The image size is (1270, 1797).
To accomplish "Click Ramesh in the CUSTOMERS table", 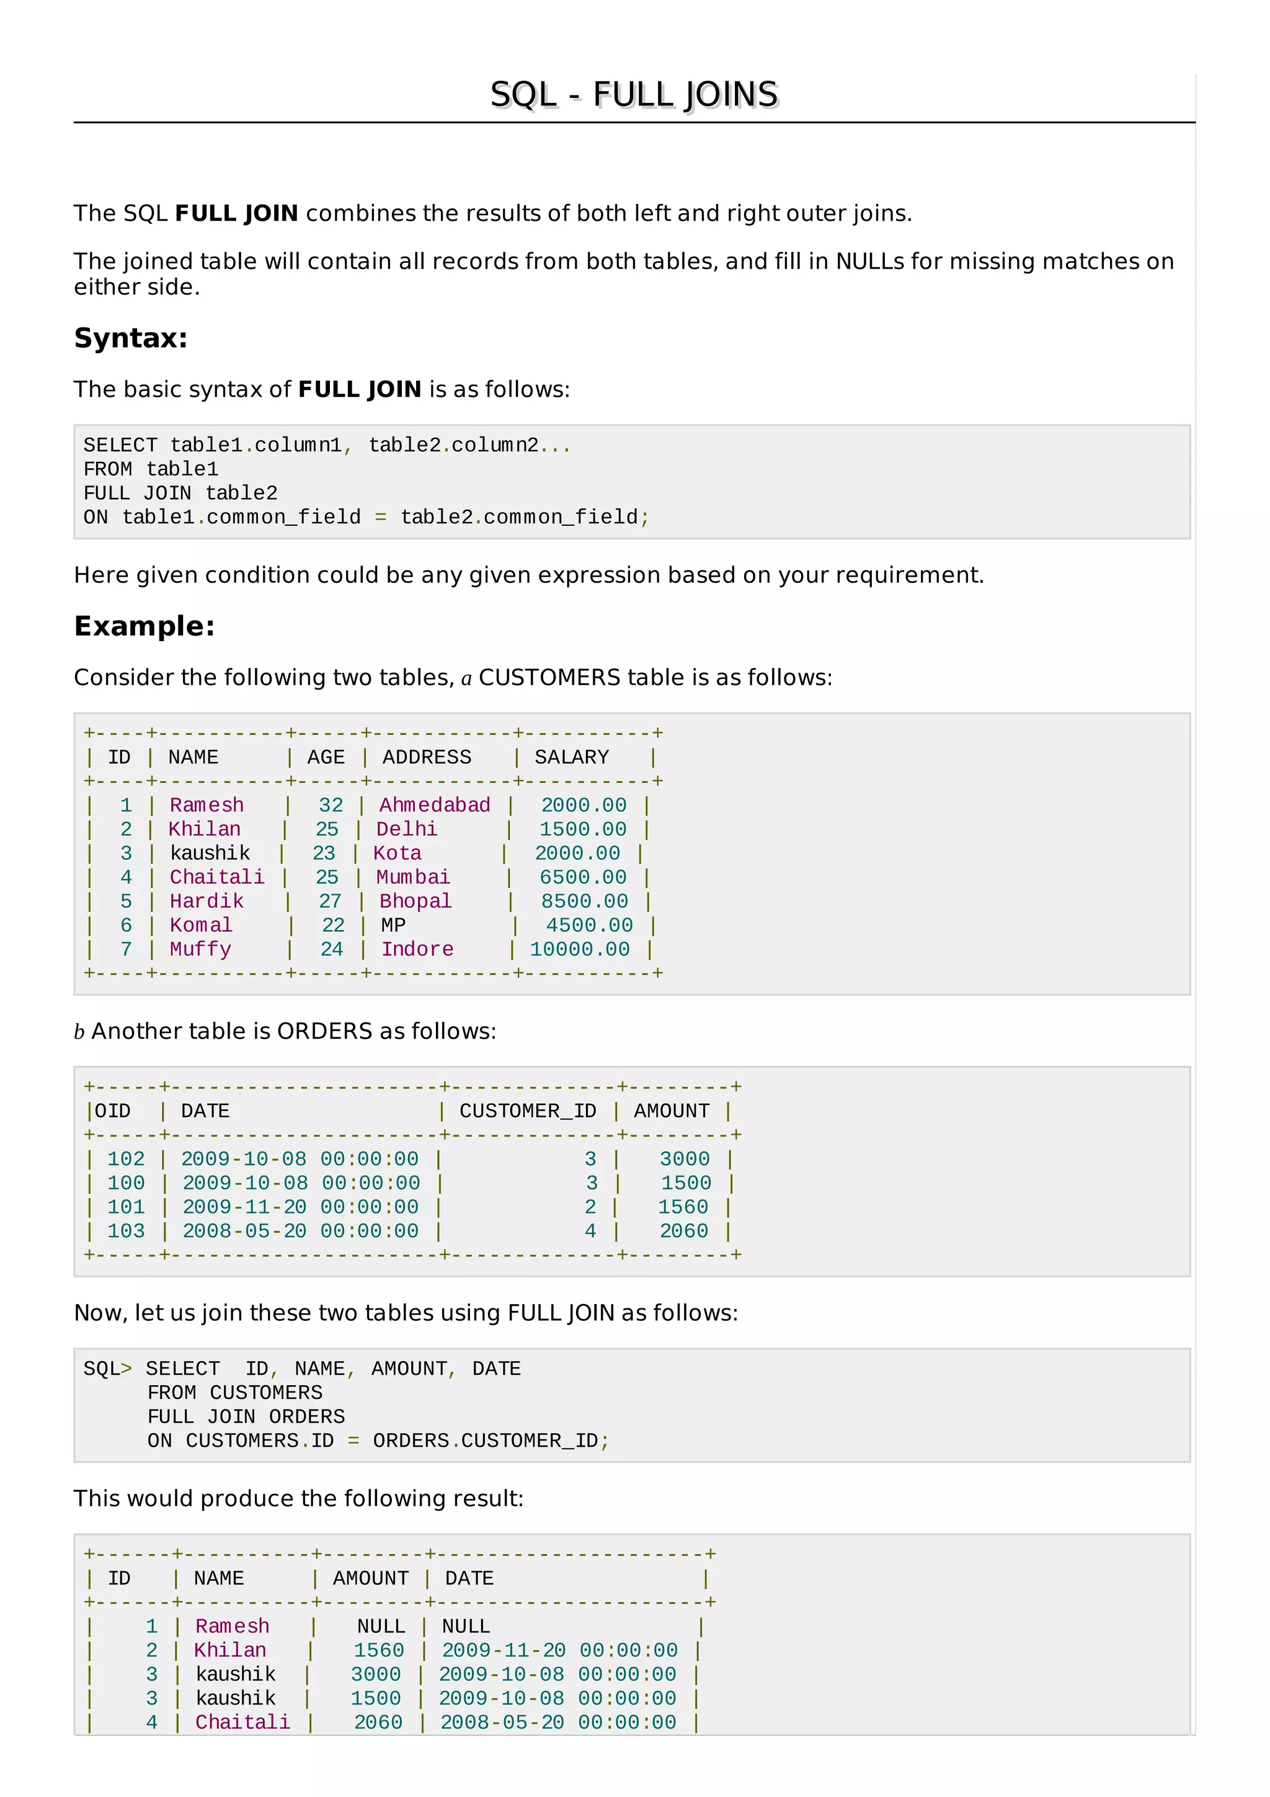I will pos(206,805).
